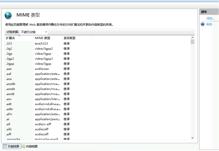Click the text/h323 MIME type cell
The width and height of the screenshot is (219, 151).
(x=41, y=44)
